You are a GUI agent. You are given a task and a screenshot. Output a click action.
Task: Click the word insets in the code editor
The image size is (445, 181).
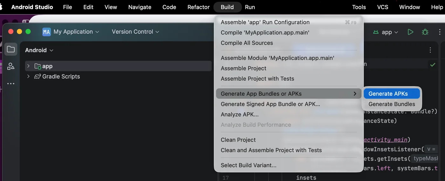pyautogui.click(x=306, y=178)
